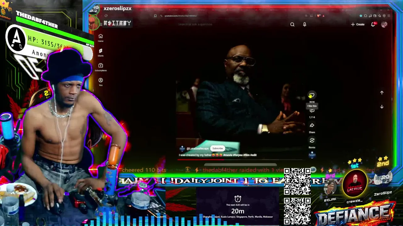Viewport: 403px width, 226px height.
Task: Remix this Short
Action: 312,141
